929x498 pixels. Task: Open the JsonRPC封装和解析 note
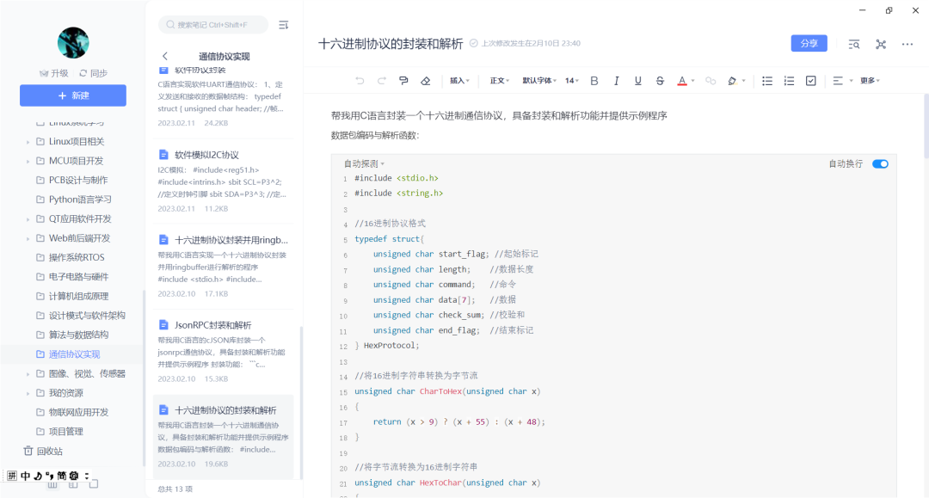point(224,352)
